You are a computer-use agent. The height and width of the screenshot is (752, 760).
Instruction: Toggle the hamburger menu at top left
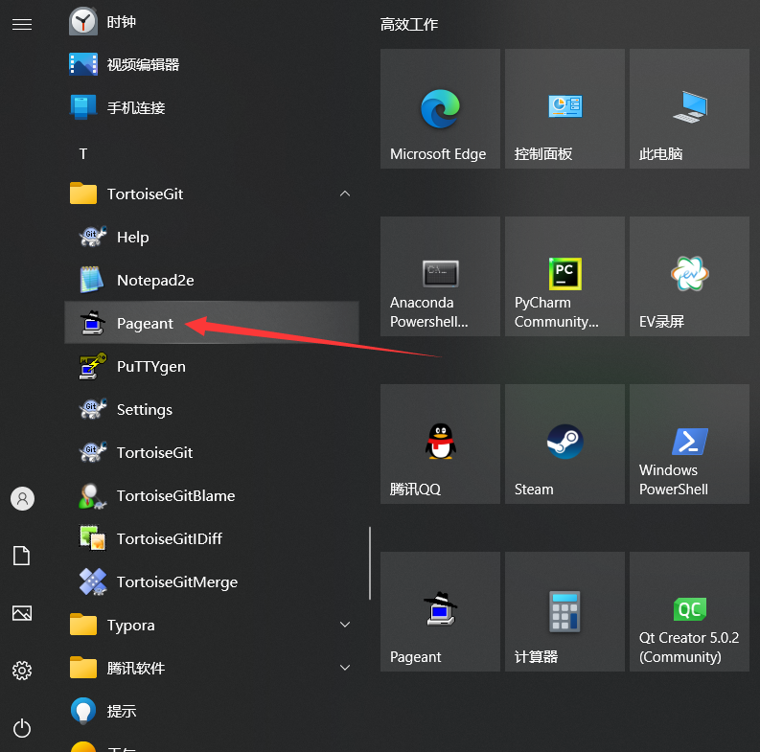(x=22, y=24)
